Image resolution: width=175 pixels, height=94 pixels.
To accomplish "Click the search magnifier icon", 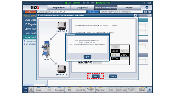I will tap(147, 7).
